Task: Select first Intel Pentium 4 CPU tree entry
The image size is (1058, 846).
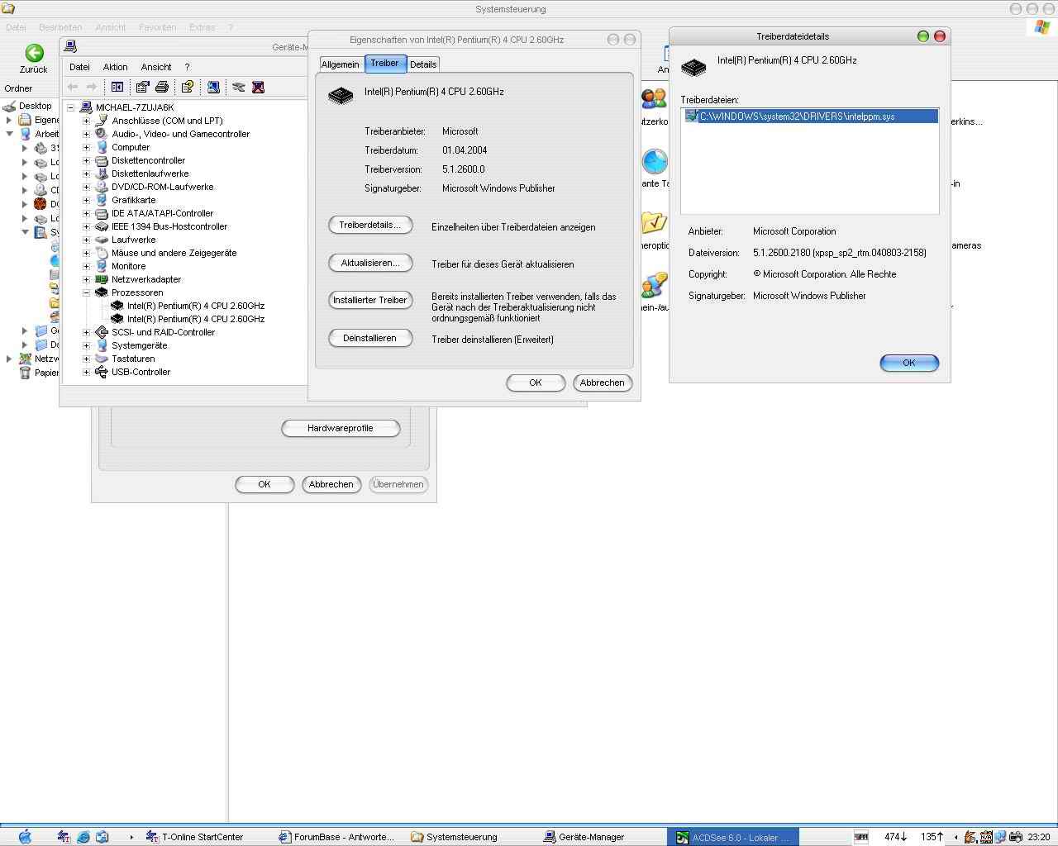Action: pos(196,306)
